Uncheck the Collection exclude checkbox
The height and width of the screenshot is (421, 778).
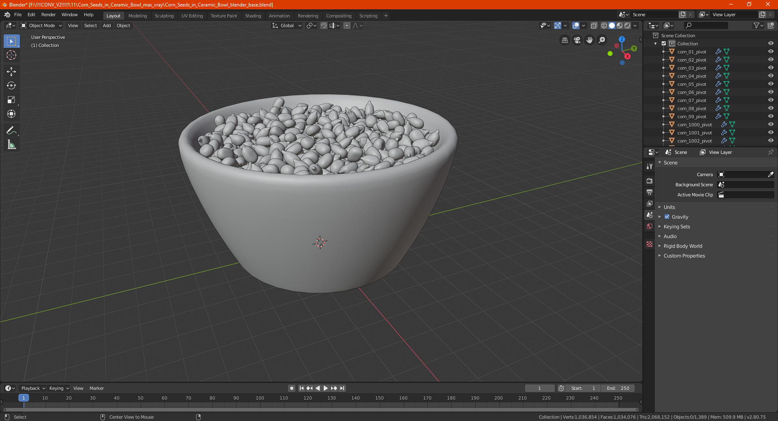664,43
